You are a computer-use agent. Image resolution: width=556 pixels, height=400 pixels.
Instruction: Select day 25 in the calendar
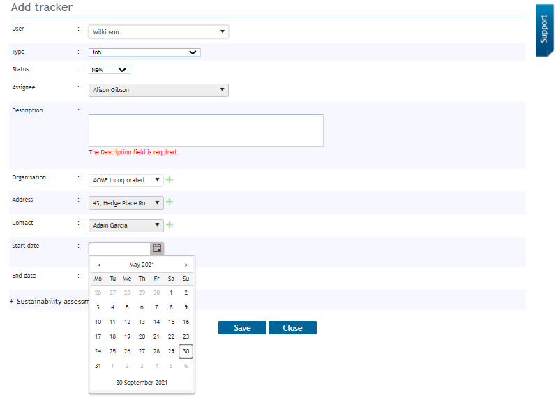click(112, 351)
